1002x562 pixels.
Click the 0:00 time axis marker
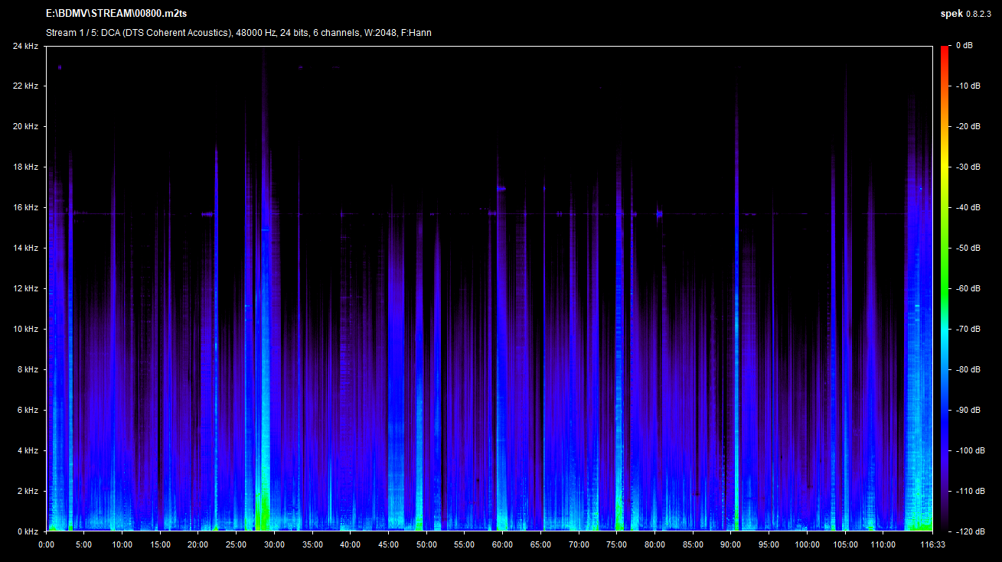tap(46, 544)
